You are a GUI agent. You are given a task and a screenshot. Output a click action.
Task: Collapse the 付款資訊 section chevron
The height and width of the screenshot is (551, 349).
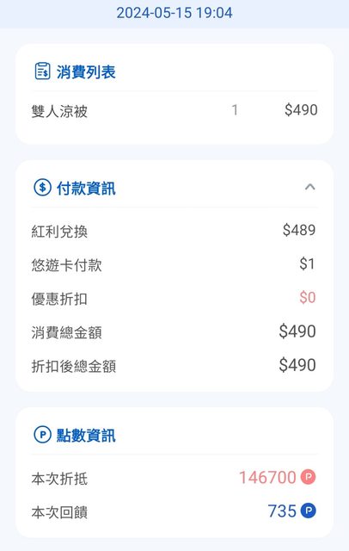[309, 187]
